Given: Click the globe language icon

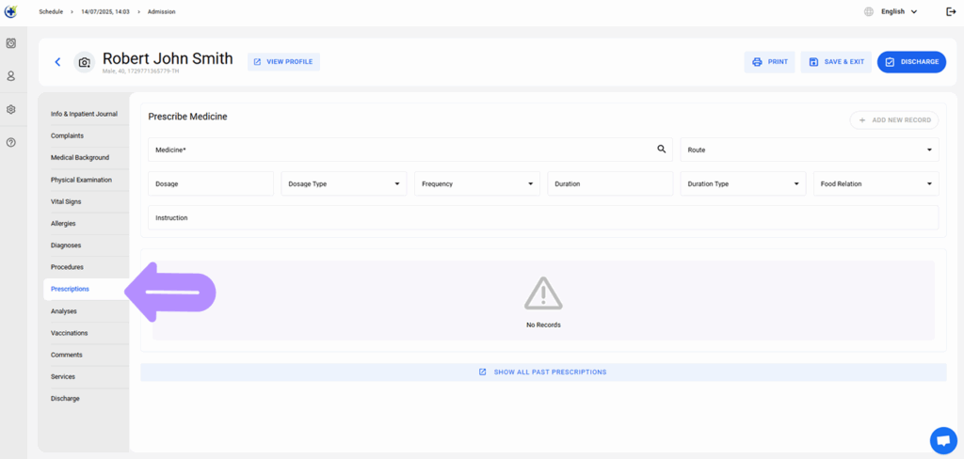Looking at the screenshot, I should point(869,11).
